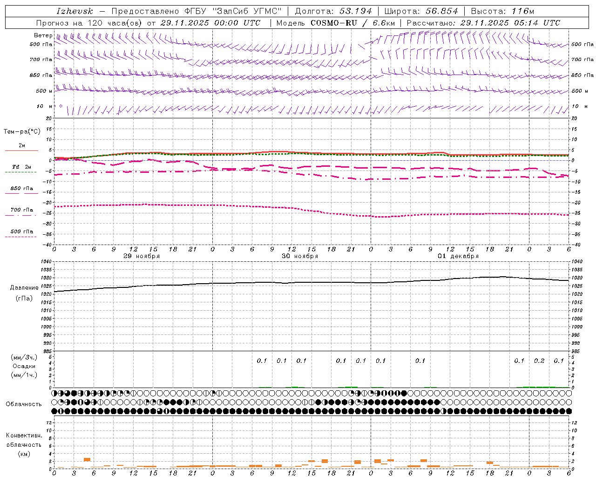This screenshot has height=477, width=596.
Task: Click the 0.2 precipitation value
Action: point(539,361)
